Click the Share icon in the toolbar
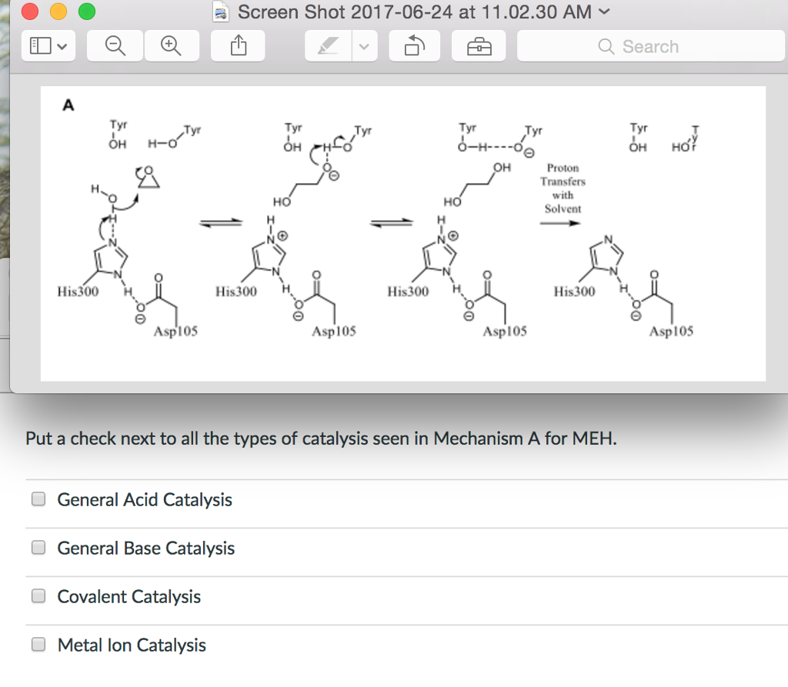 pyautogui.click(x=238, y=45)
